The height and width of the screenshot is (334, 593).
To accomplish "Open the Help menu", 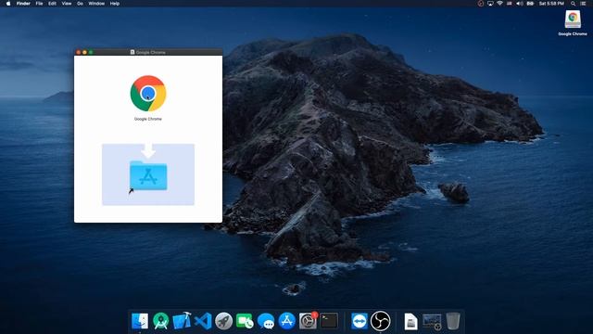I will [115, 4].
